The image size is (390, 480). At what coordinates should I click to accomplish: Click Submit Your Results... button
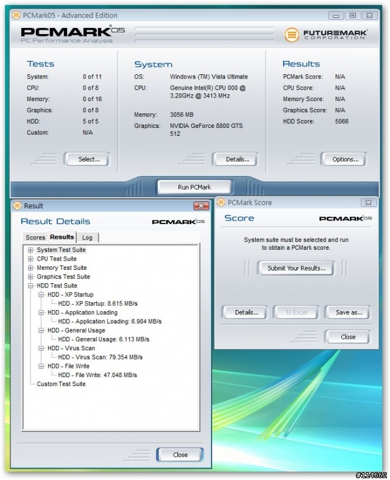296,268
